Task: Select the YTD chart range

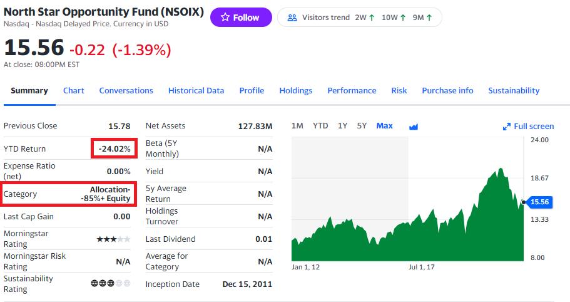Action: point(320,126)
